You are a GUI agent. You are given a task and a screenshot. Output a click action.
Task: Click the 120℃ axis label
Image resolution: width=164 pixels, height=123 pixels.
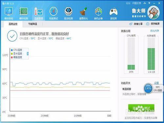pos(5,55)
